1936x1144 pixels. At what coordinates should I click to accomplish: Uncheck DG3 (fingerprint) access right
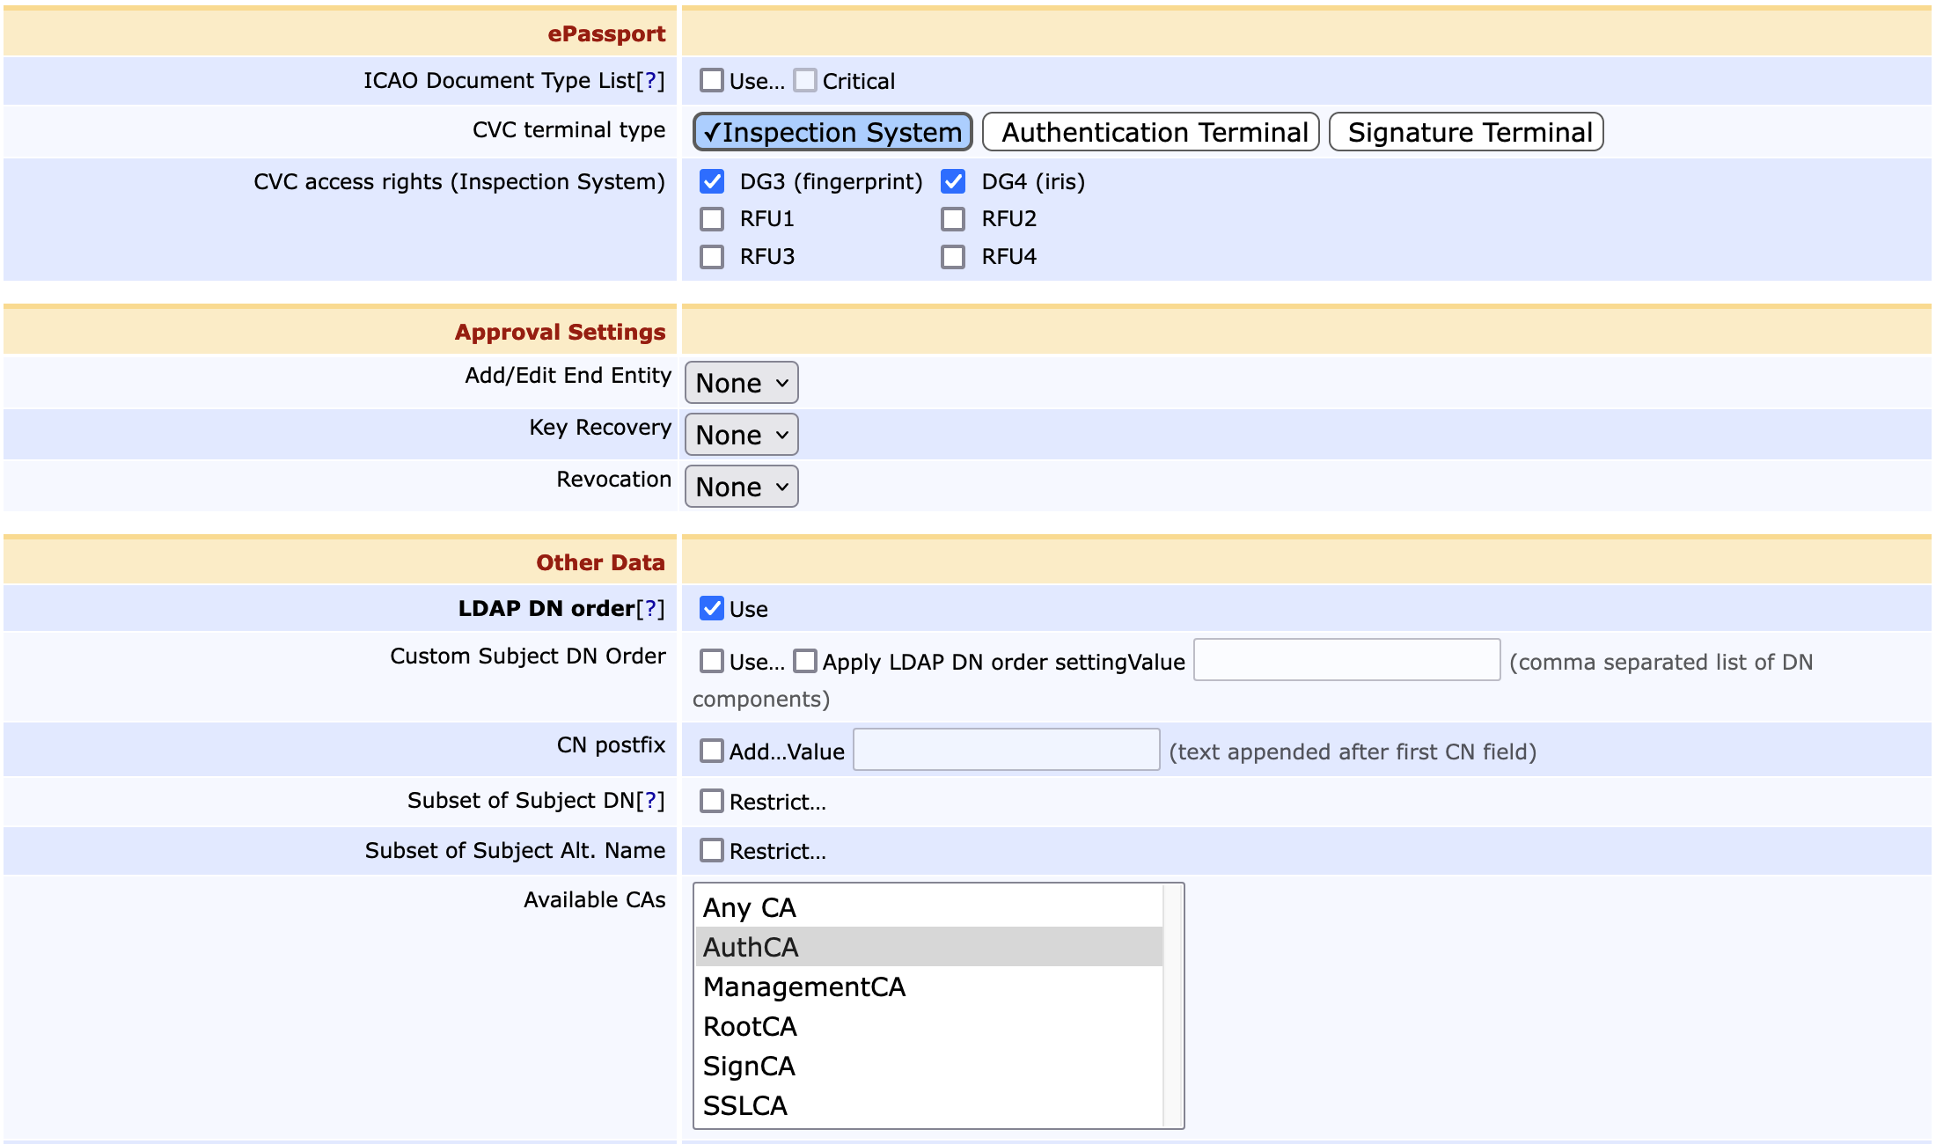tap(712, 182)
